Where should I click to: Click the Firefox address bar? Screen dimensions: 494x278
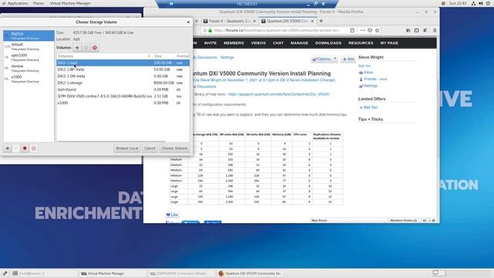click(x=277, y=31)
